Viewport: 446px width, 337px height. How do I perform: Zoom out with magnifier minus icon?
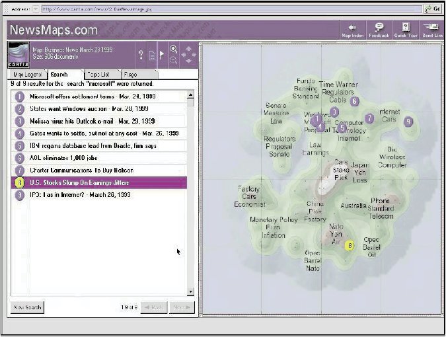[x=174, y=60]
